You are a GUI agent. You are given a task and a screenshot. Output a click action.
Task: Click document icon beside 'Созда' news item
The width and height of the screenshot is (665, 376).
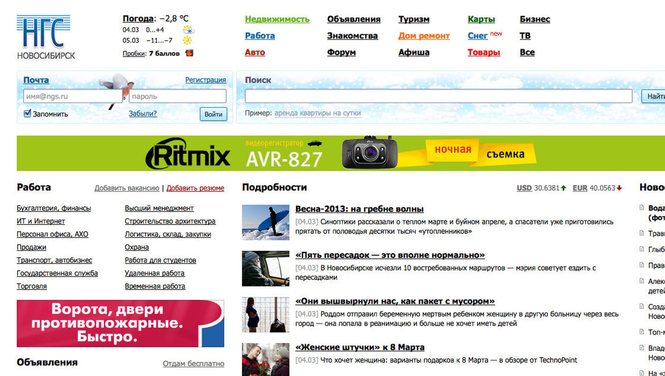(641, 306)
